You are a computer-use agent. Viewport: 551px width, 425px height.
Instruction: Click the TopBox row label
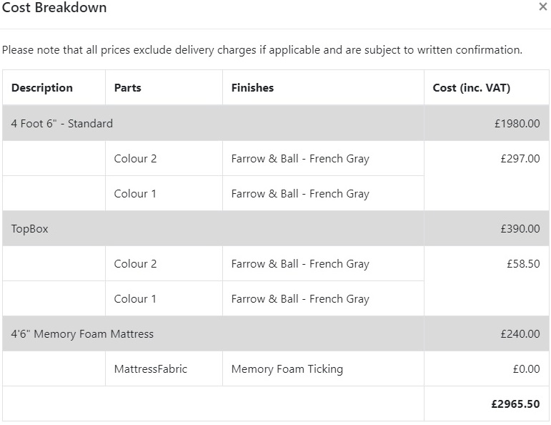pyautogui.click(x=30, y=229)
